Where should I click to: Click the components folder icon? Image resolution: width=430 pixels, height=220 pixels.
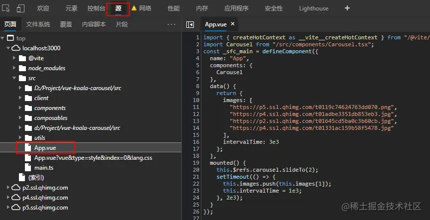28,108
